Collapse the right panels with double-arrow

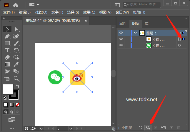(186, 18)
